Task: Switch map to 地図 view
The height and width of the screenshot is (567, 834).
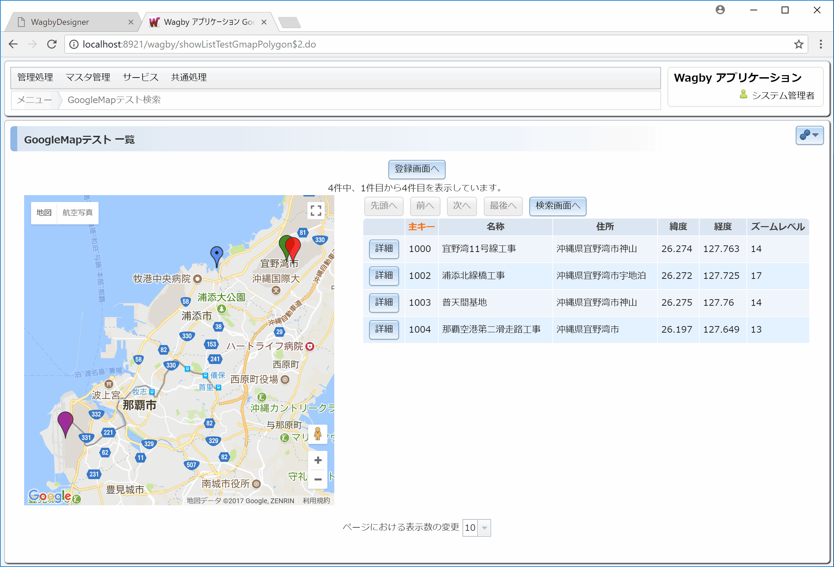Action: [44, 213]
